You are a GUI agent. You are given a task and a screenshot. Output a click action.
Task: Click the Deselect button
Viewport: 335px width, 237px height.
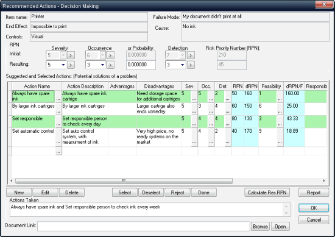point(151,193)
